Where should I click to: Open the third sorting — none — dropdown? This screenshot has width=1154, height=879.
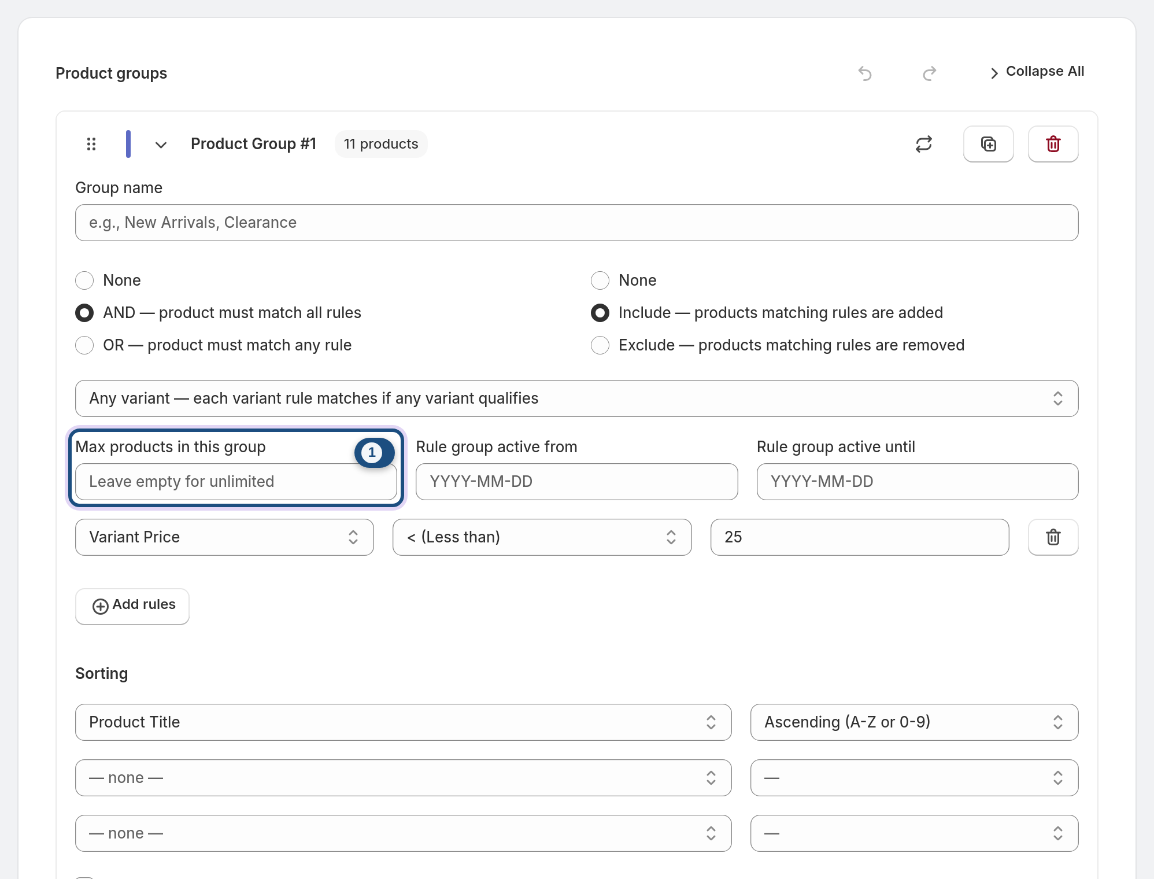coord(404,833)
